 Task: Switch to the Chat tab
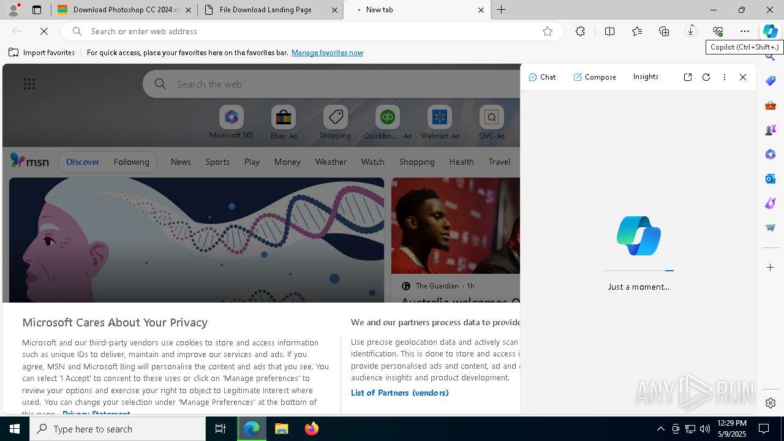[542, 77]
